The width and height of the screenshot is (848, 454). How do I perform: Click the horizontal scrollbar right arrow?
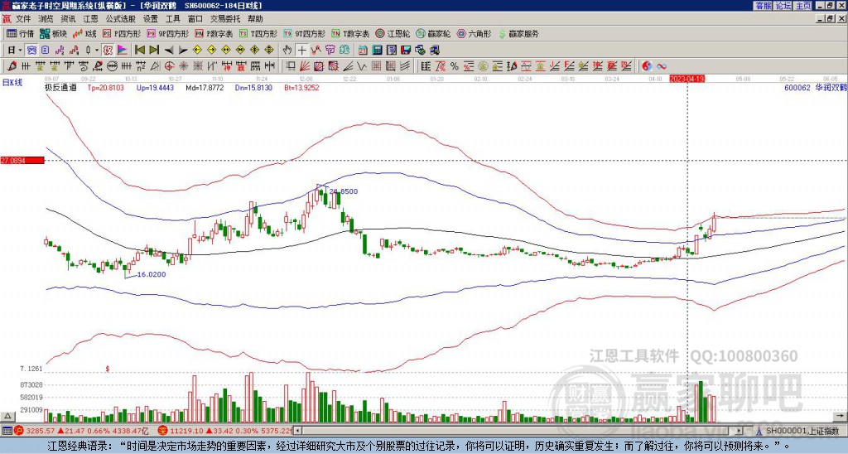(x=740, y=431)
